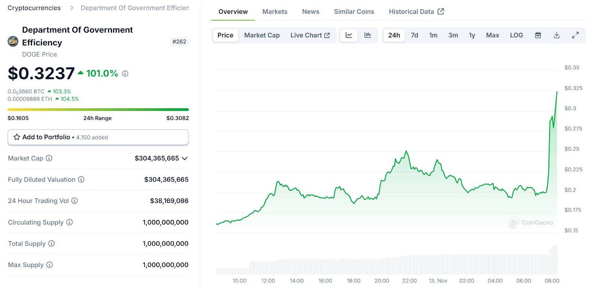Viewport: 599px width, 288px height.
Task: Click the 24h low $0.1605
Action: [18, 118]
